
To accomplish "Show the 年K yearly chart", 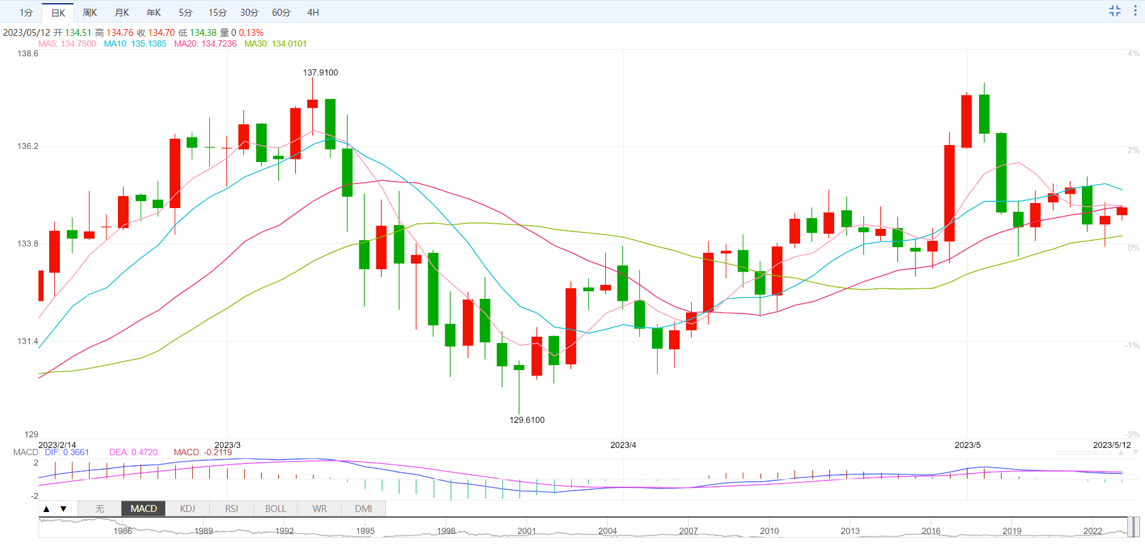I will 154,13.
